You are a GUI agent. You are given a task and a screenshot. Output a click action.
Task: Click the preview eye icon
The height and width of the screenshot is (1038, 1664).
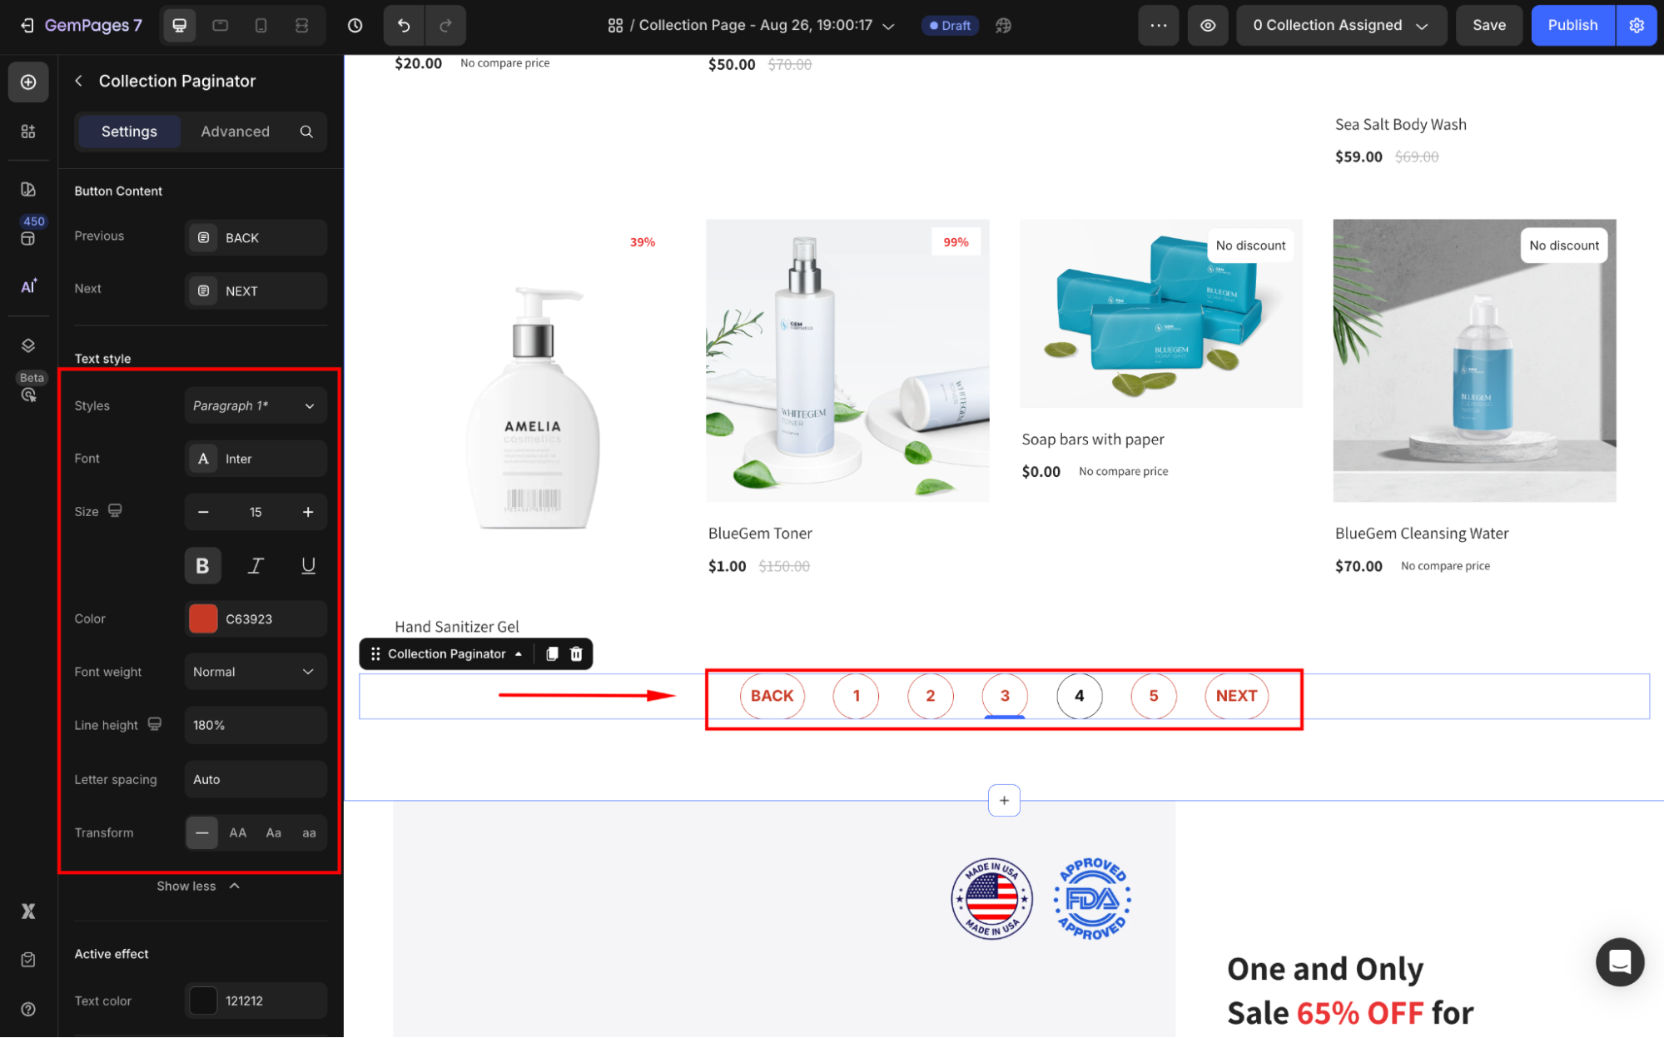click(1207, 25)
